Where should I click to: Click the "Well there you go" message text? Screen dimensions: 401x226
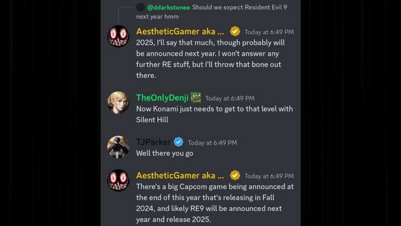pyautogui.click(x=164, y=153)
